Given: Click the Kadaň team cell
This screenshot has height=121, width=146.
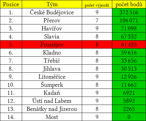Looking at the screenshot, I should (x=52, y=93).
